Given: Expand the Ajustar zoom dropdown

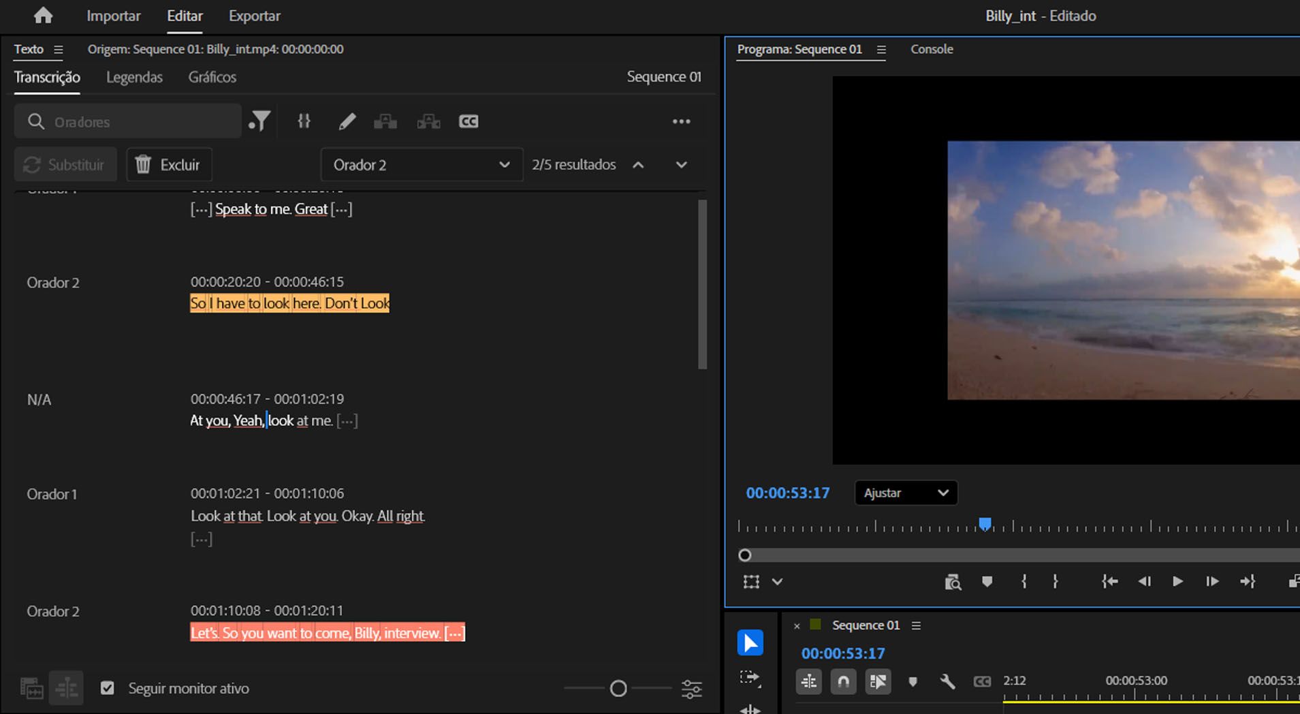Looking at the screenshot, I should (x=906, y=493).
